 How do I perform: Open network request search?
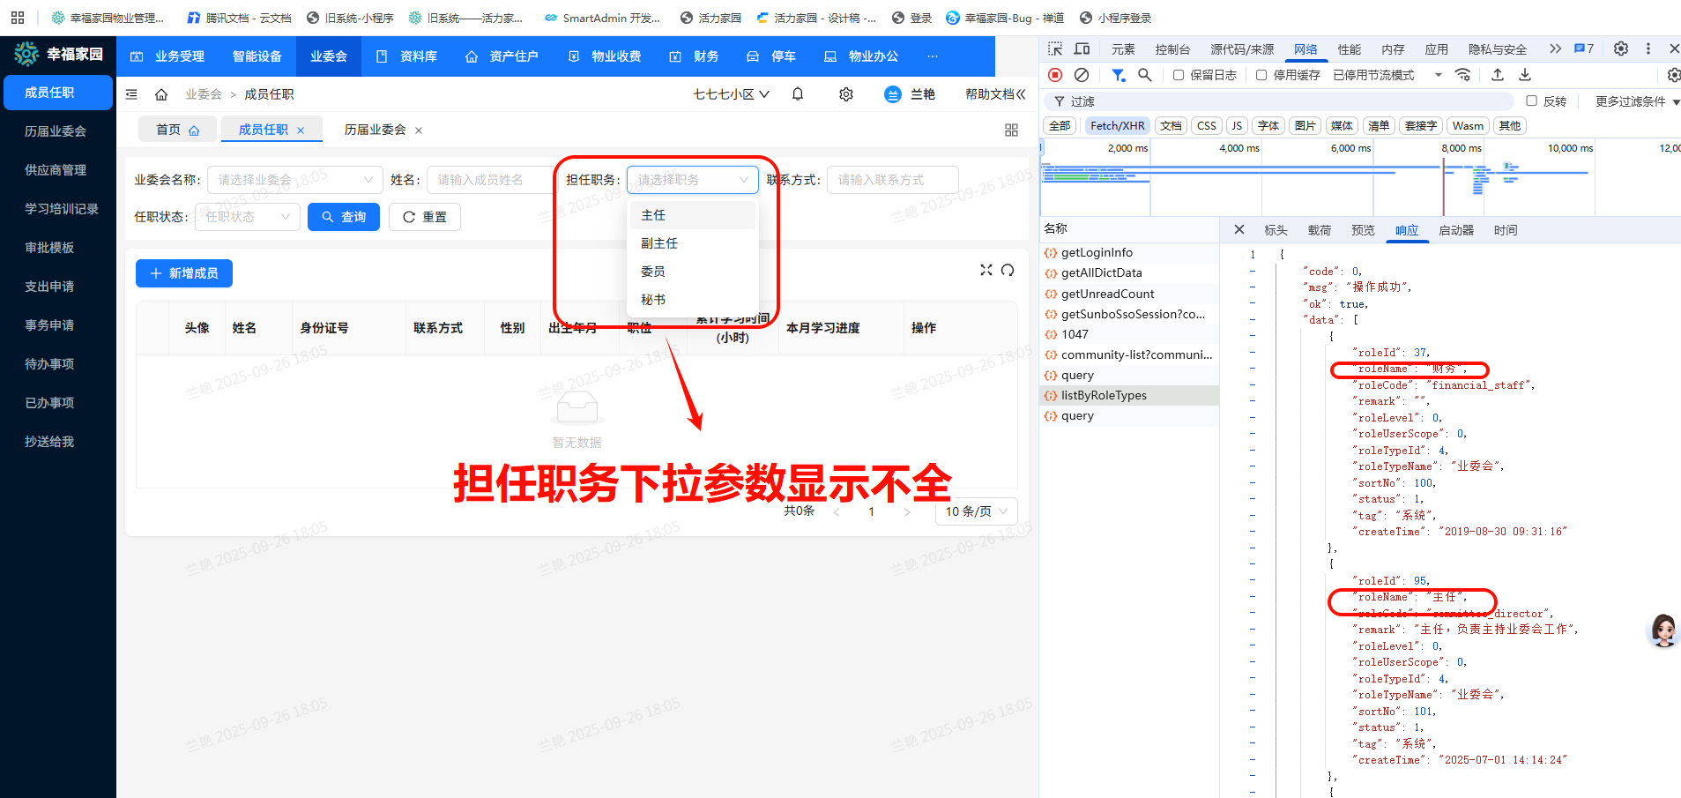click(x=1144, y=75)
